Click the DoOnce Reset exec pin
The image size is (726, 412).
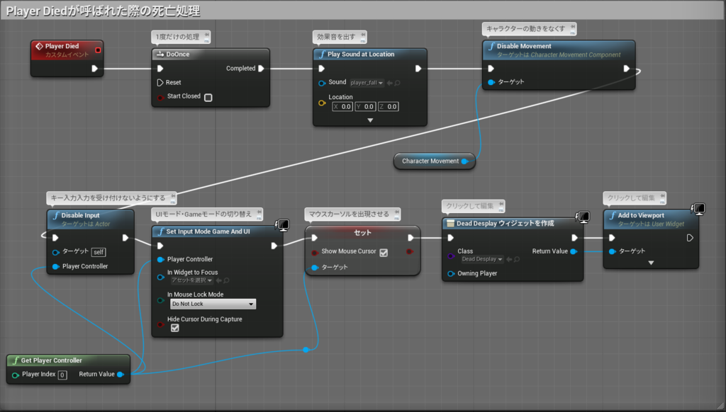pyautogui.click(x=160, y=82)
